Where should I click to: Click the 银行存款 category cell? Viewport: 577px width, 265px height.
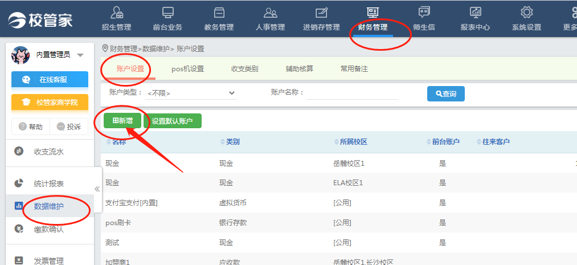coord(233,222)
